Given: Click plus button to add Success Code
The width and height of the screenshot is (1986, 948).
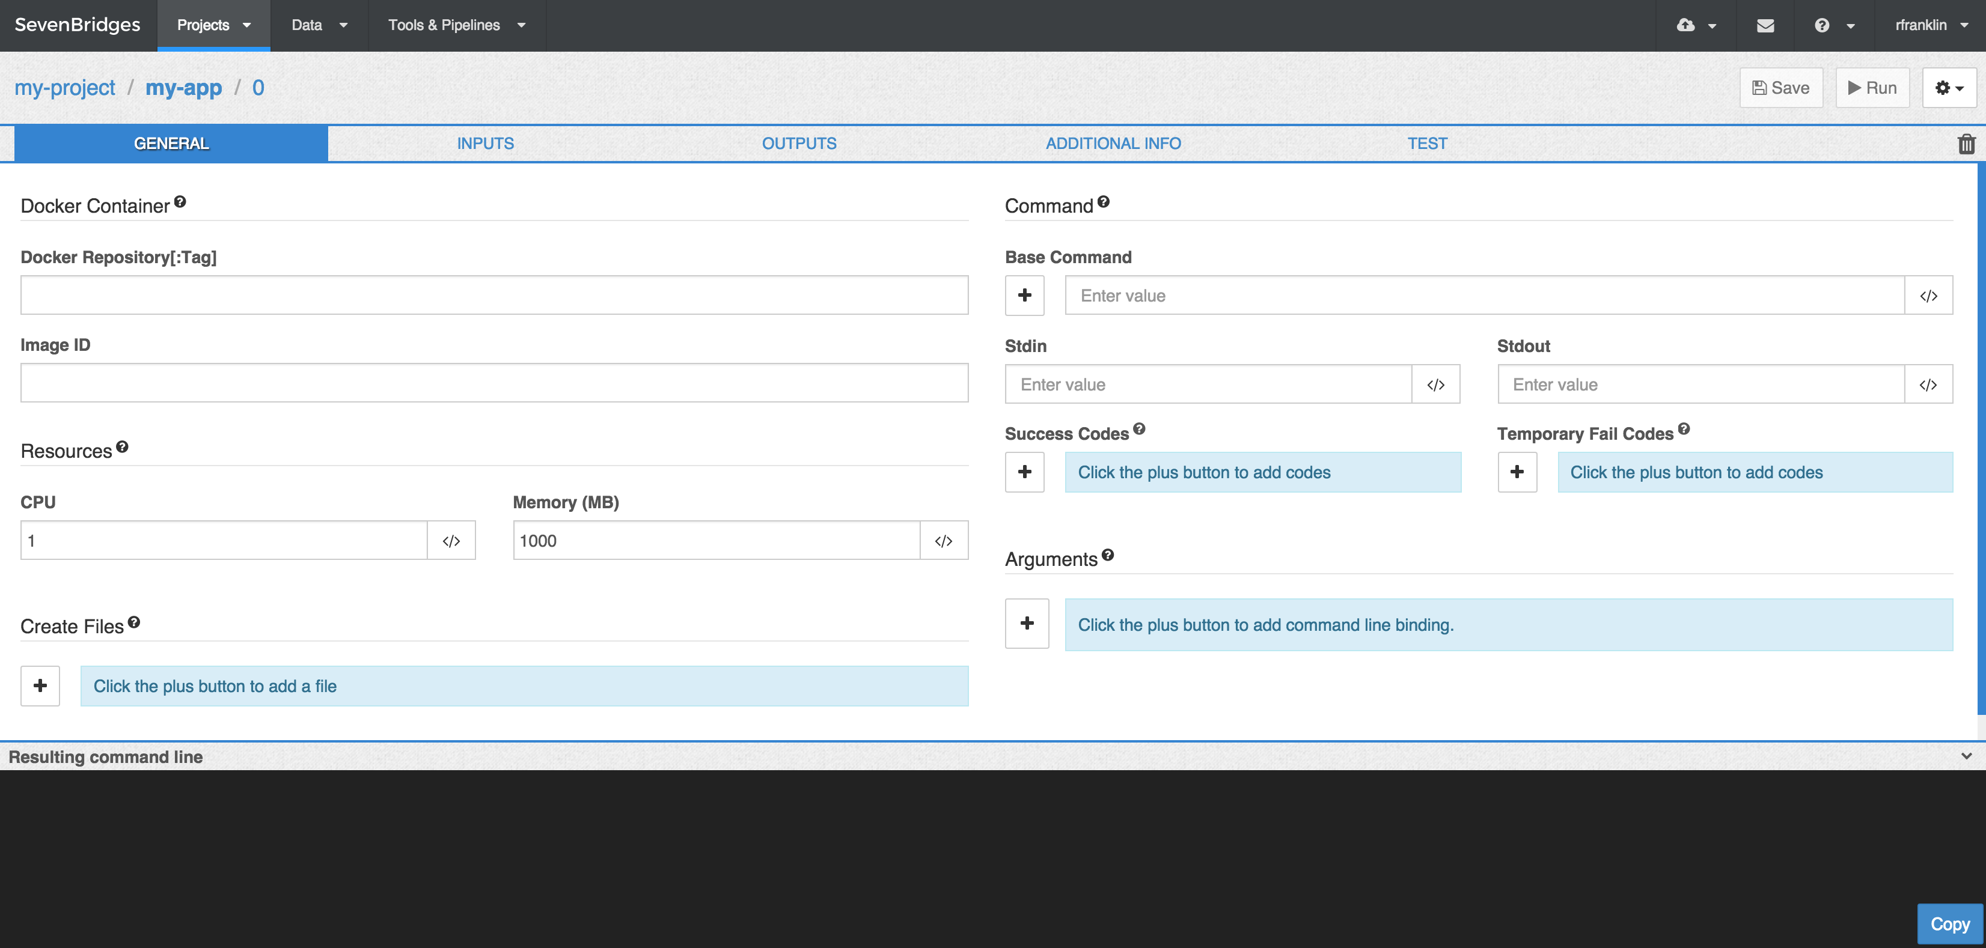Looking at the screenshot, I should coord(1026,471).
